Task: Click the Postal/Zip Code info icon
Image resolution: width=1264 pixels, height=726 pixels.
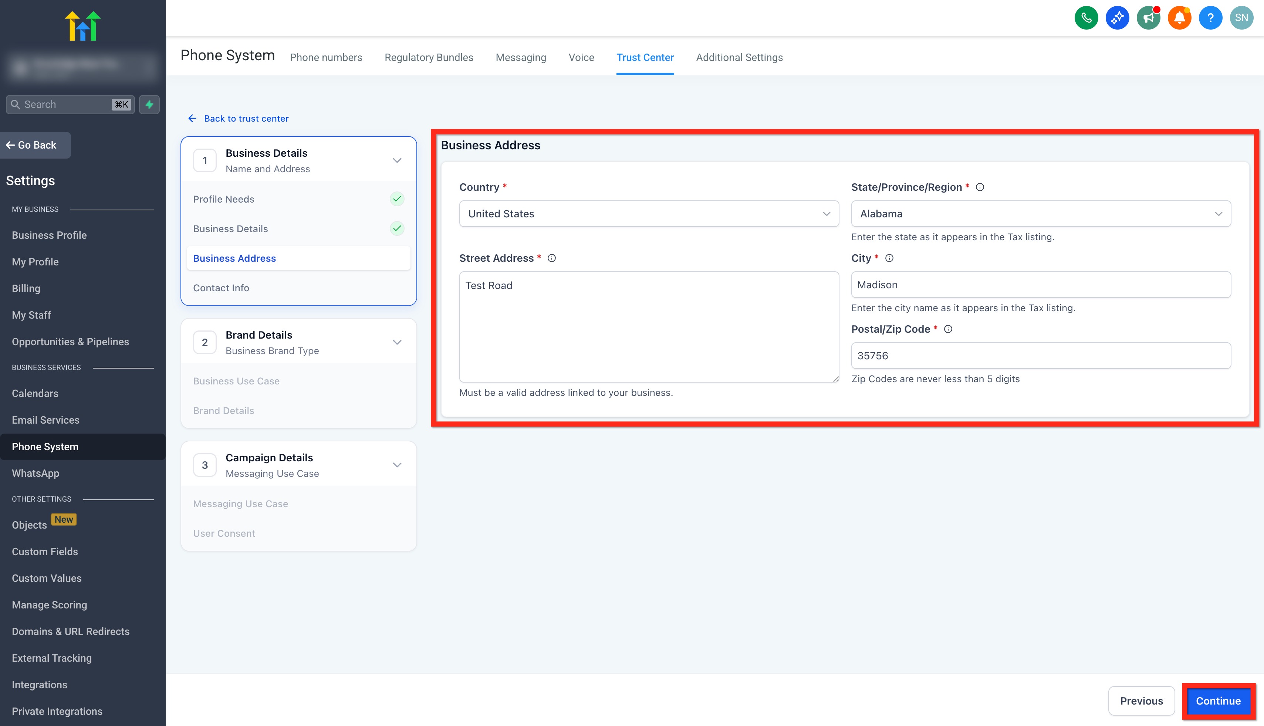Action: [948, 329]
